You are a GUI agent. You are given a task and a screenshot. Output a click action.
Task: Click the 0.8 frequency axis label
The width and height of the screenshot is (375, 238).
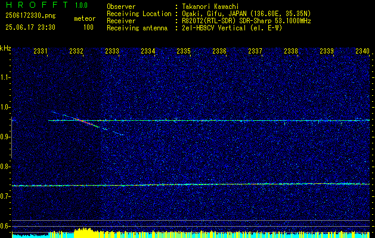(x=5, y=167)
